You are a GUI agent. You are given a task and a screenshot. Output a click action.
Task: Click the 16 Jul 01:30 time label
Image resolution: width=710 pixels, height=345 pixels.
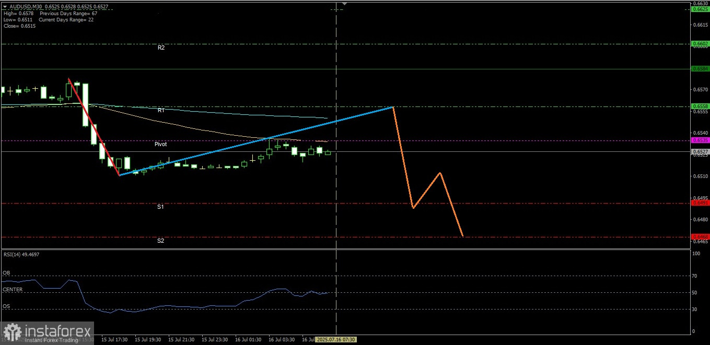(x=248, y=340)
